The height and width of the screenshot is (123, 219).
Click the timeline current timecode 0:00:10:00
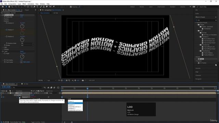[6, 87]
